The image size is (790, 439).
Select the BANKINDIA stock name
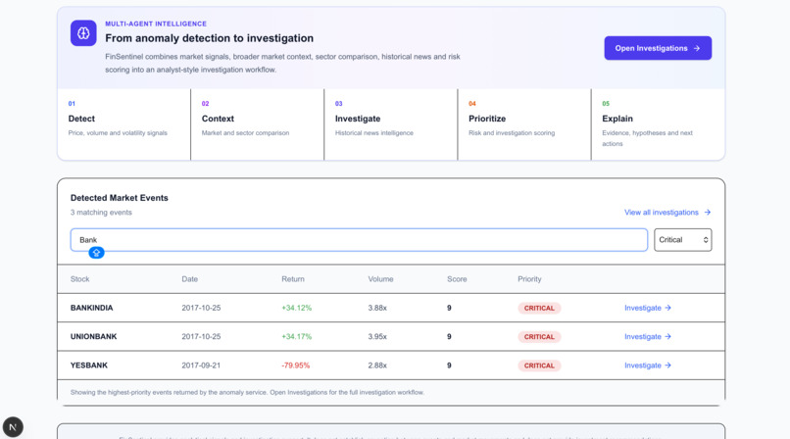(x=92, y=308)
